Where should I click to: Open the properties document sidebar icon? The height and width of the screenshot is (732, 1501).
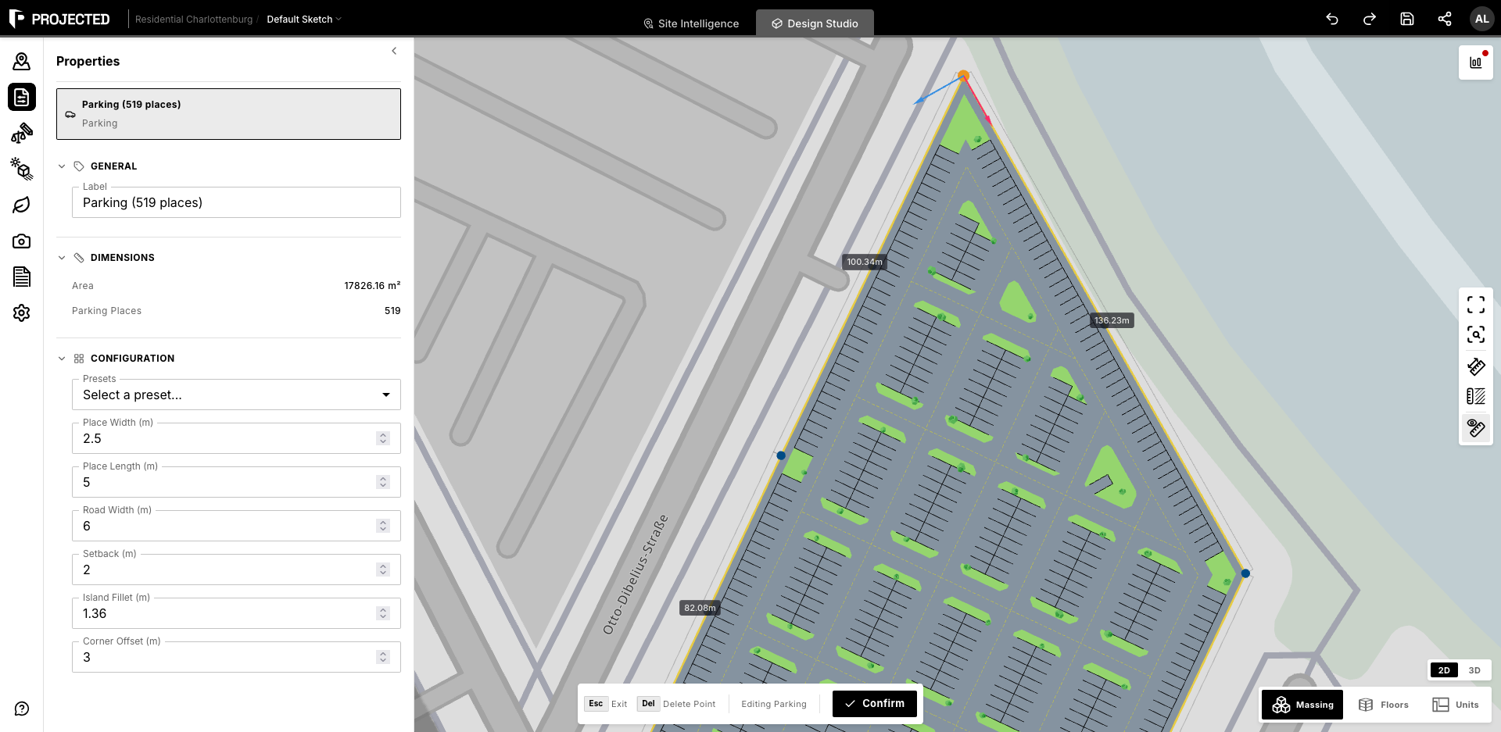coord(22,97)
